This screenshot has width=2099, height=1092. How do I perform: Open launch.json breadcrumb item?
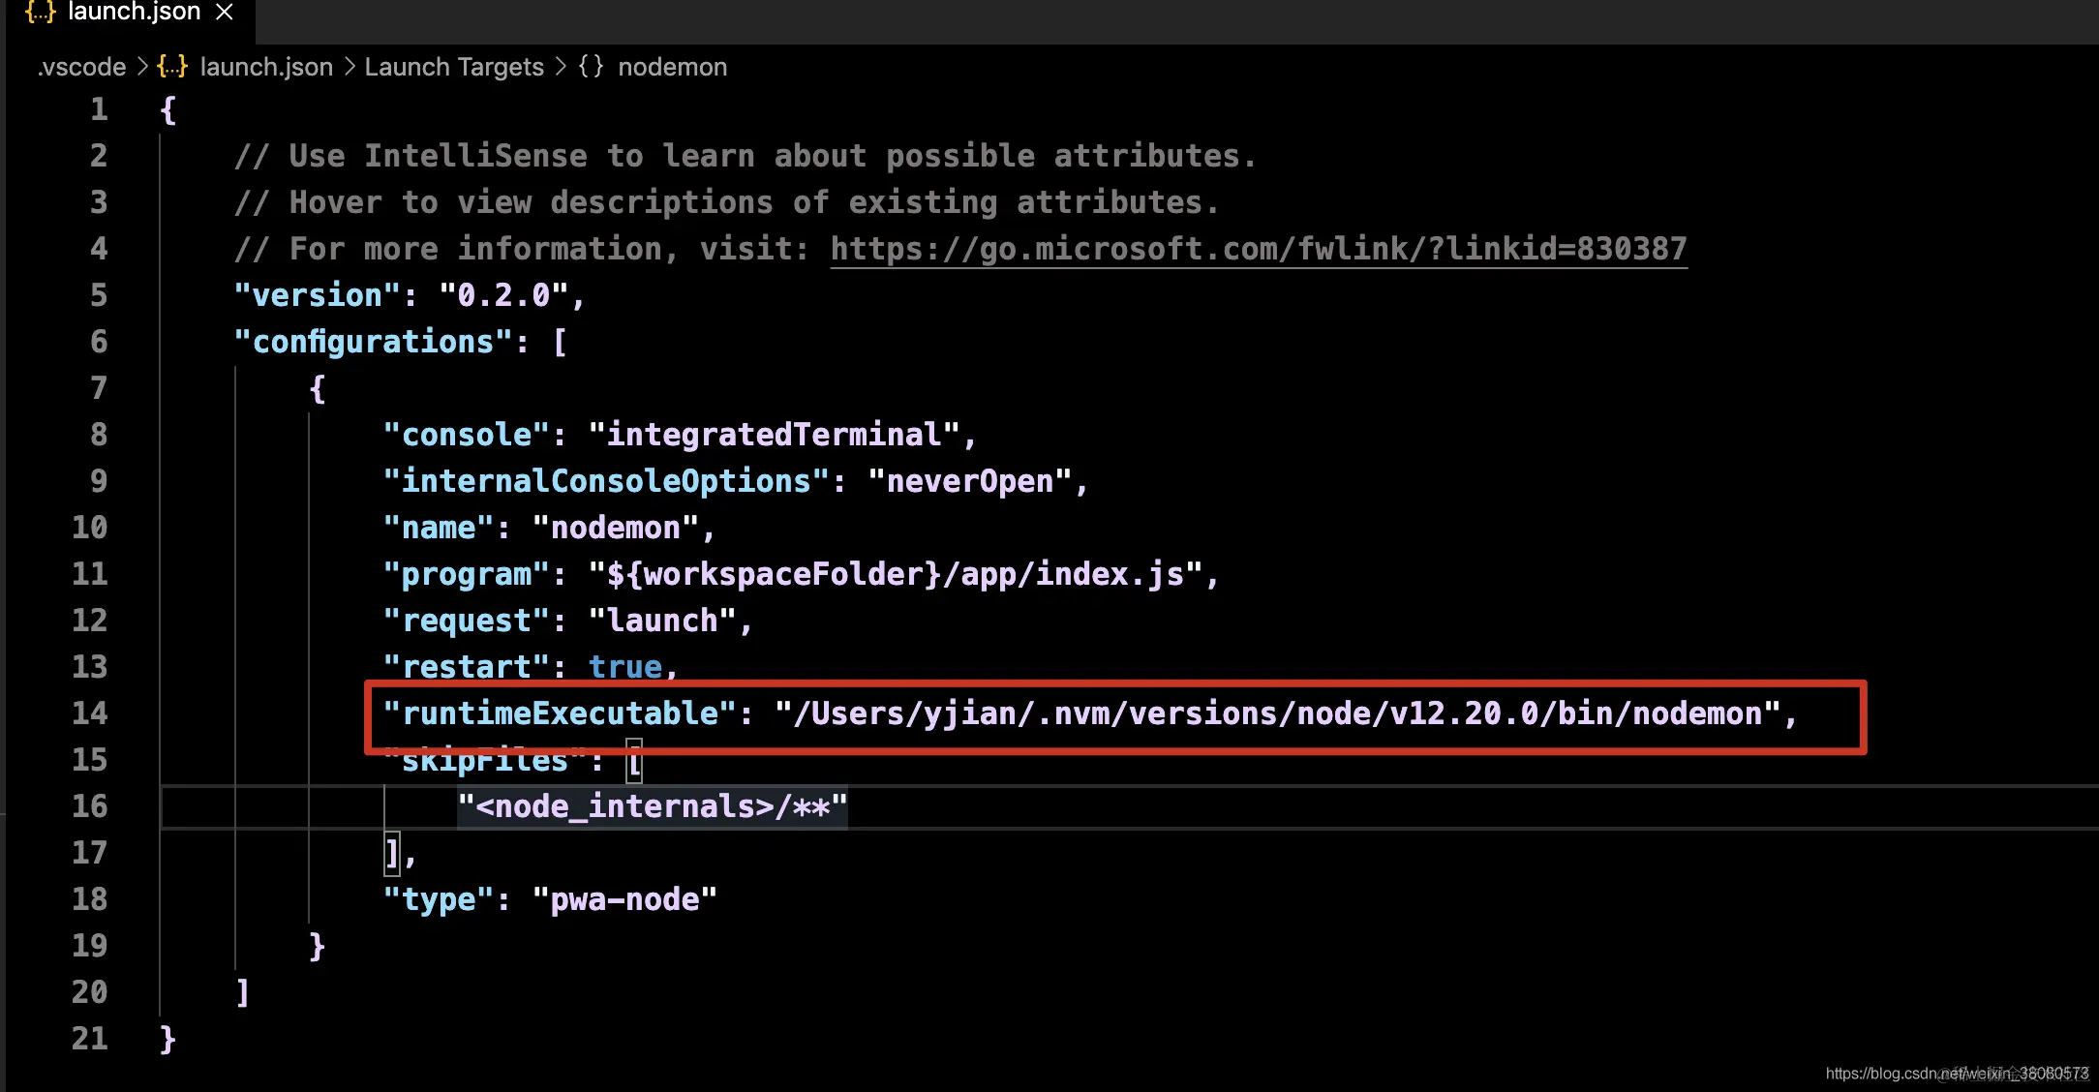point(266,67)
